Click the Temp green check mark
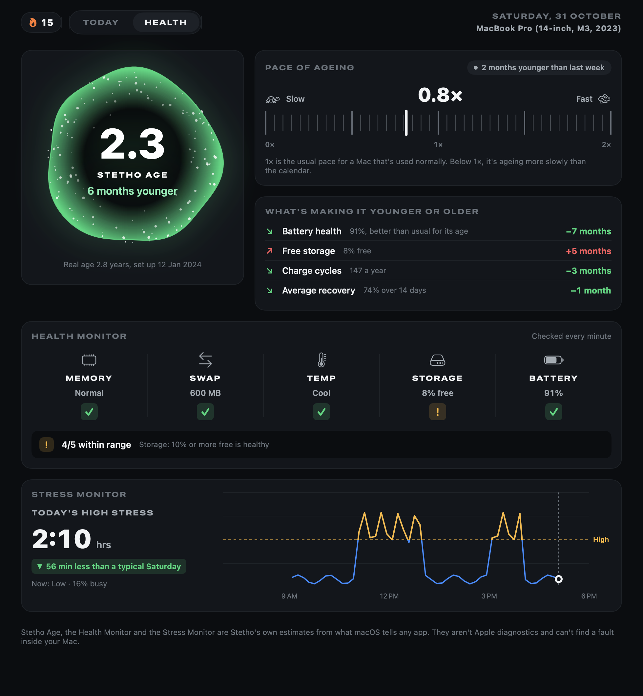Viewport: 643px width, 696px height. tap(321, 412)
